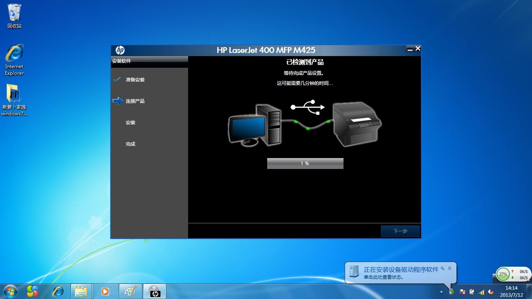Click the 下一步 button

click(400, 231)
